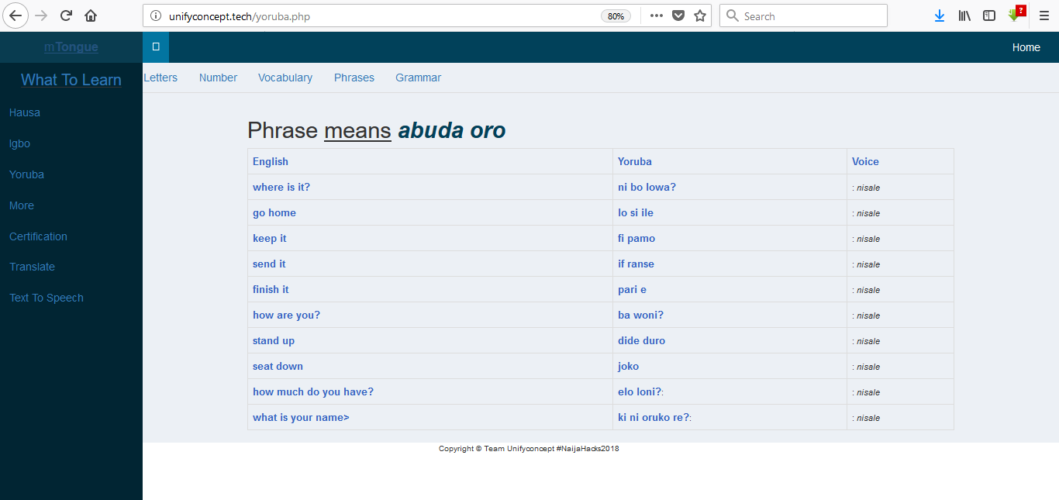Open Text To Speech in the sidebar
This screenshot has width=1059, height=500.
click(47, 298)
